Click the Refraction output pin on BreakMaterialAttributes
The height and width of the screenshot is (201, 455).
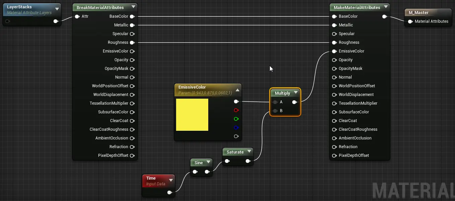coord(132,147)
